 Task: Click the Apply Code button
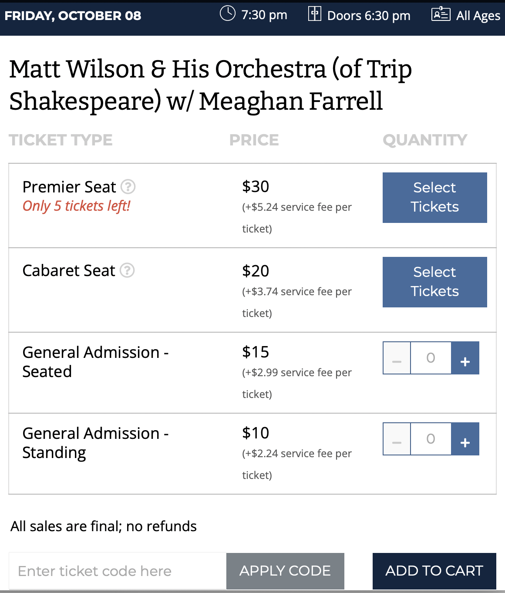[x=285, y=571]
